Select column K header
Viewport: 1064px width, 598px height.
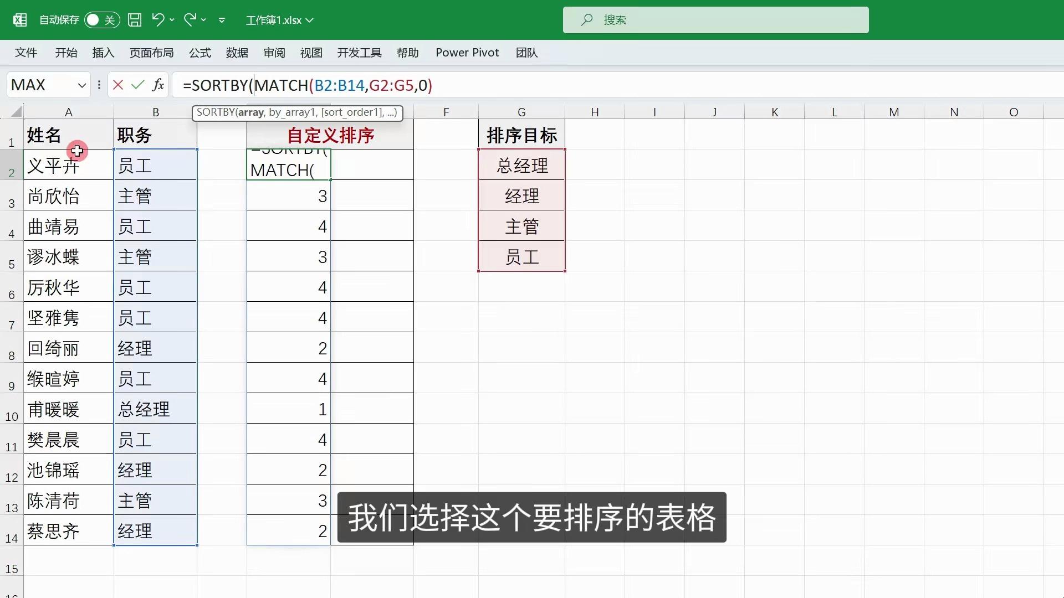click(774, 112)
